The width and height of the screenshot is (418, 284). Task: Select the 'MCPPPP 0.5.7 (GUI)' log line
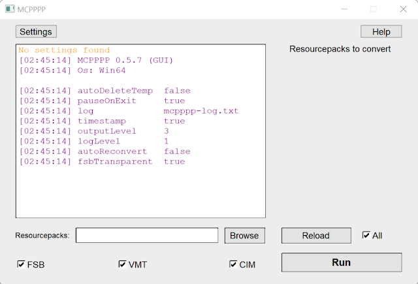(x=96, y=60)
